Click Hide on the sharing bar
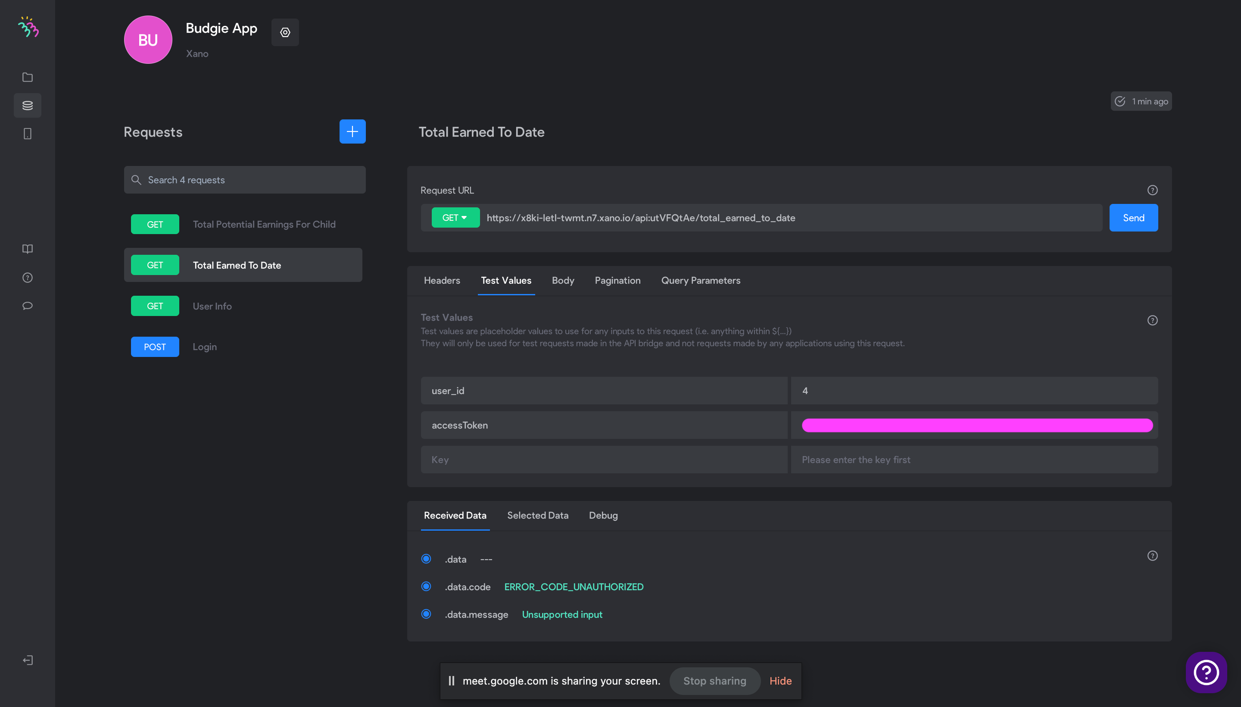Viewport: 1241px width, 707px height. pos(780,681)
